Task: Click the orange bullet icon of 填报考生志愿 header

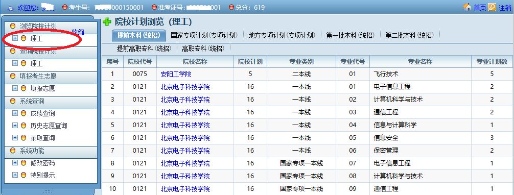Action: (13, 76)
